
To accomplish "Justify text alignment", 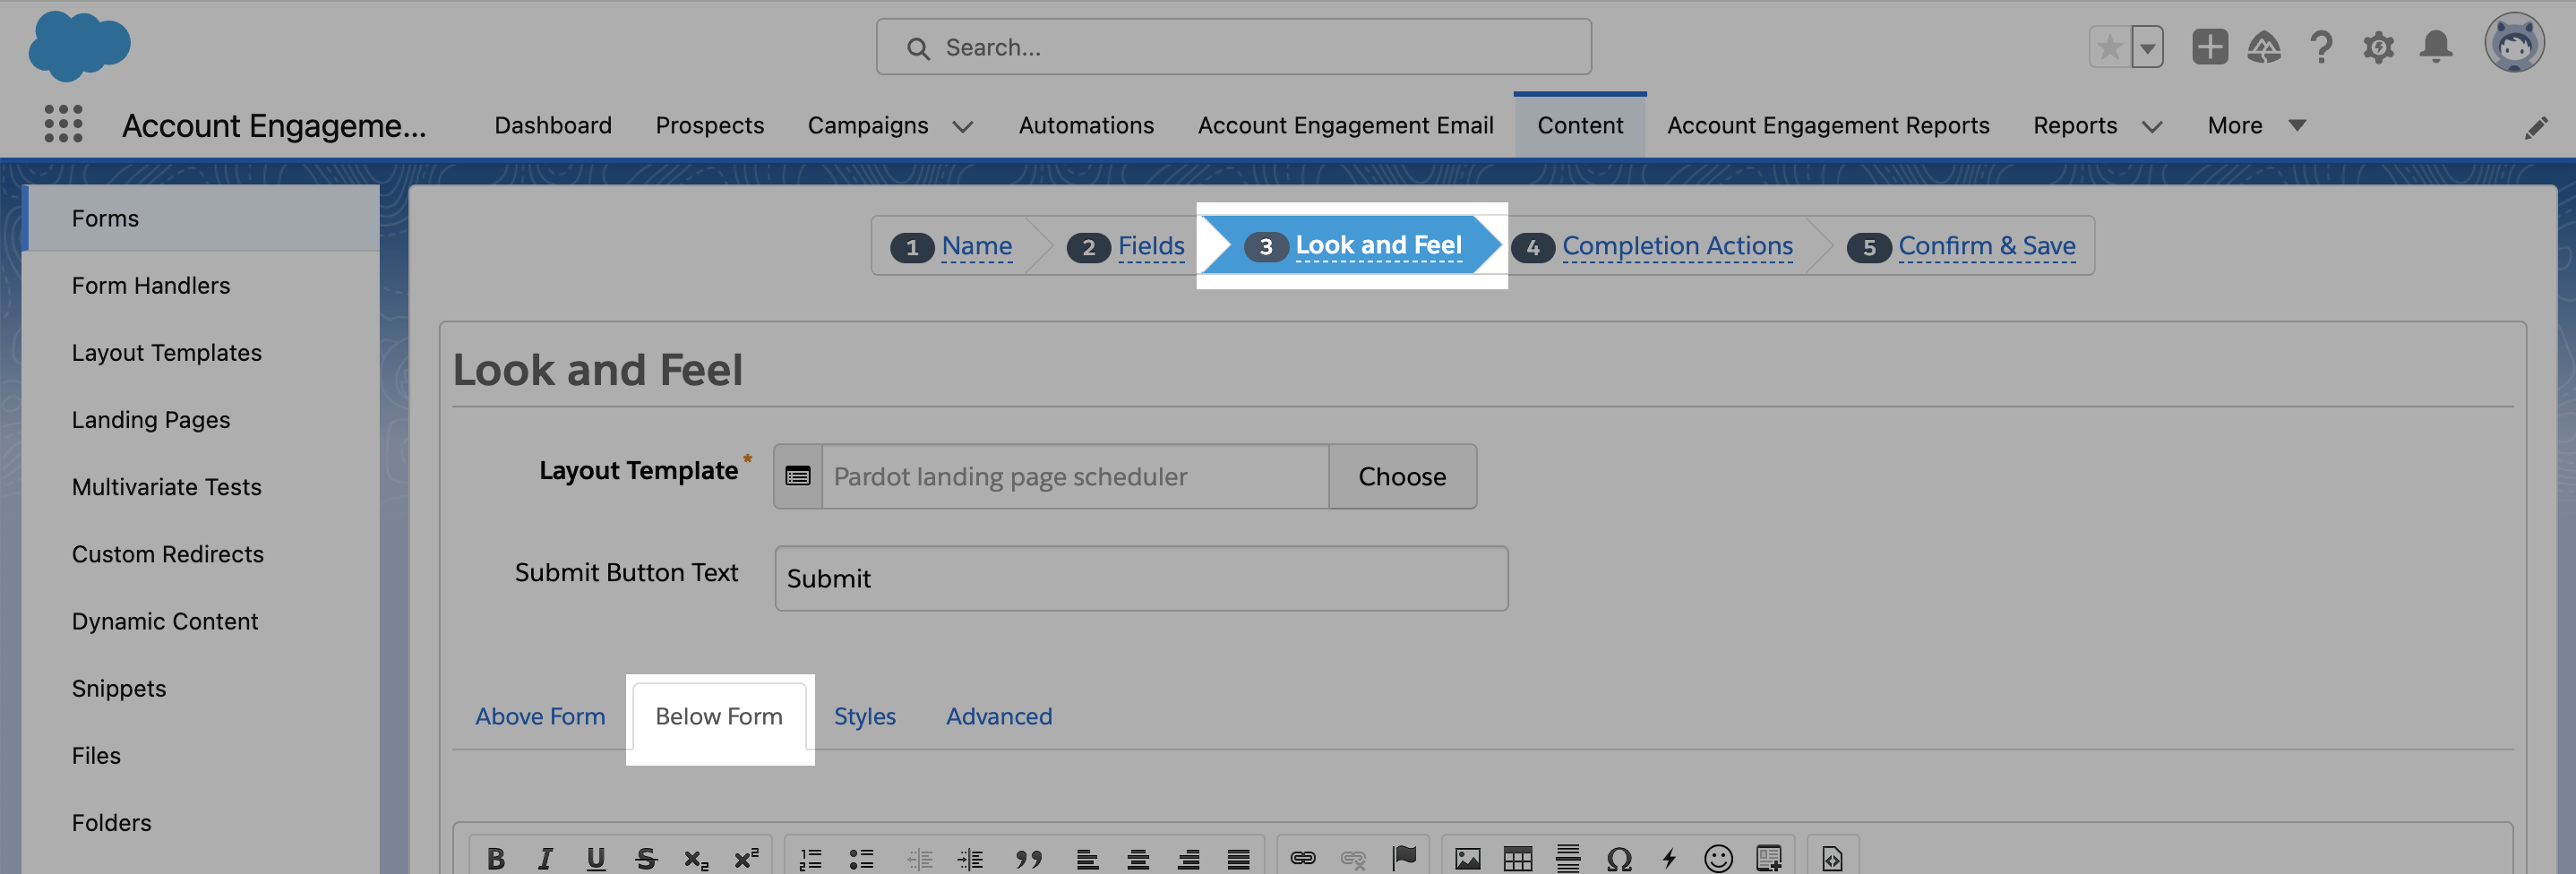I will 1238,858.
